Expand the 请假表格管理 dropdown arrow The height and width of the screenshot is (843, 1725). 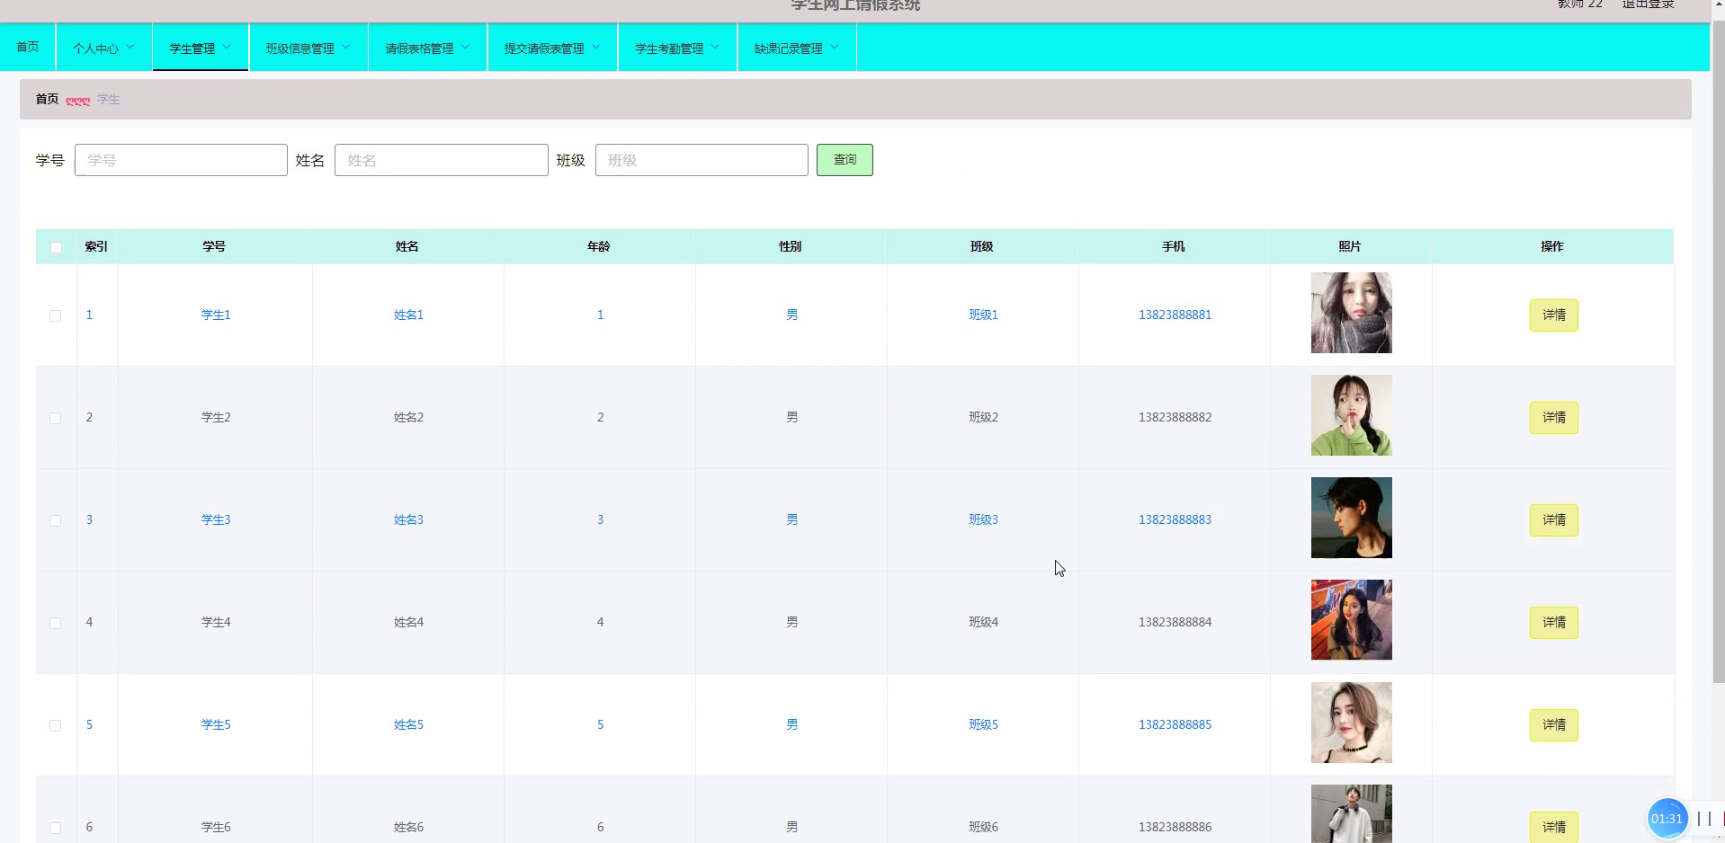click(466, 47)
